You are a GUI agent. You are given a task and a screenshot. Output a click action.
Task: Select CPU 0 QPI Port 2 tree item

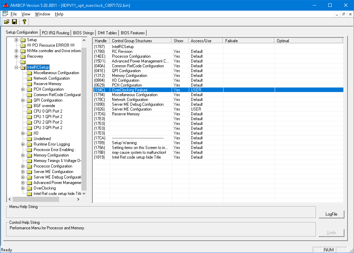(x=48, y=111)
